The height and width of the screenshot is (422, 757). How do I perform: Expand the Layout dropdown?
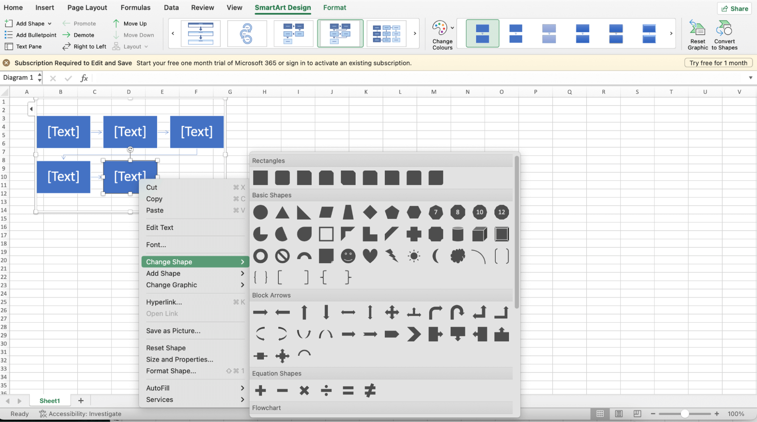click(145, 46)
